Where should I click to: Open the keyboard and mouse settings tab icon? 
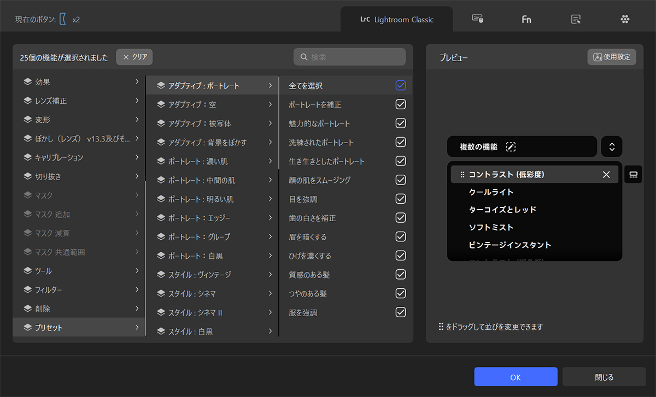(477, 19)
